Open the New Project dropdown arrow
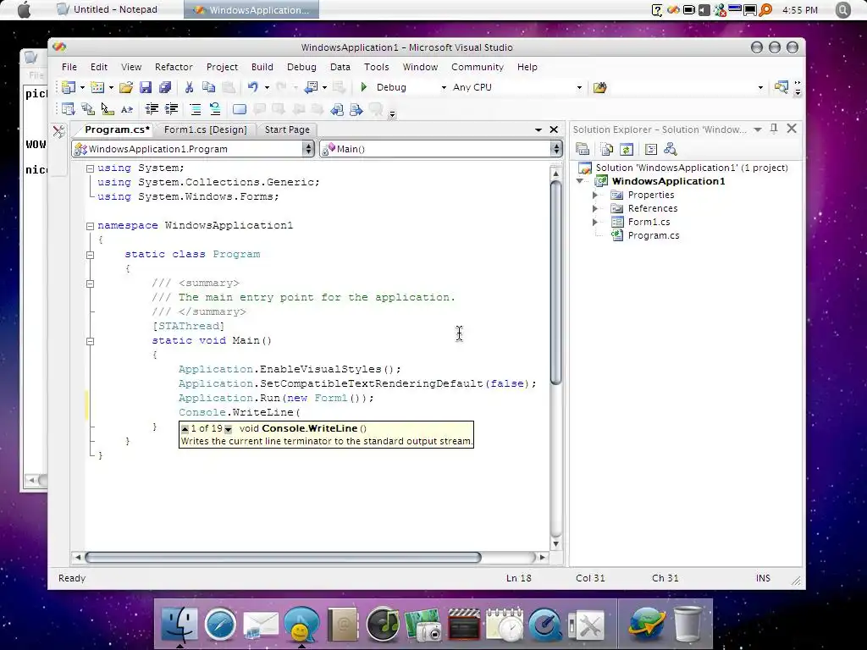Screen dimensions: 867x650 tap(82, 87)
